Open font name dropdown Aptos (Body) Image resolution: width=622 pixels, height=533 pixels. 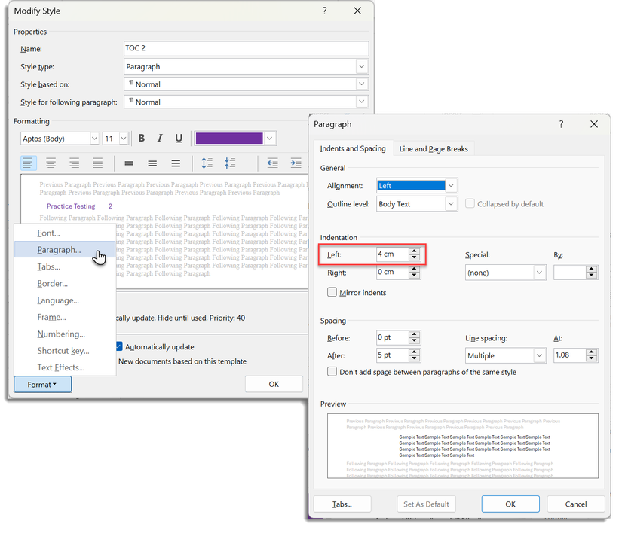point(94,139)
